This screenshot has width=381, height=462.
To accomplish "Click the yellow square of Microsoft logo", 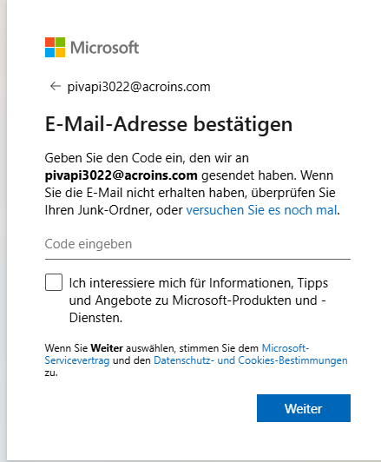I will (x=61, y=53).
